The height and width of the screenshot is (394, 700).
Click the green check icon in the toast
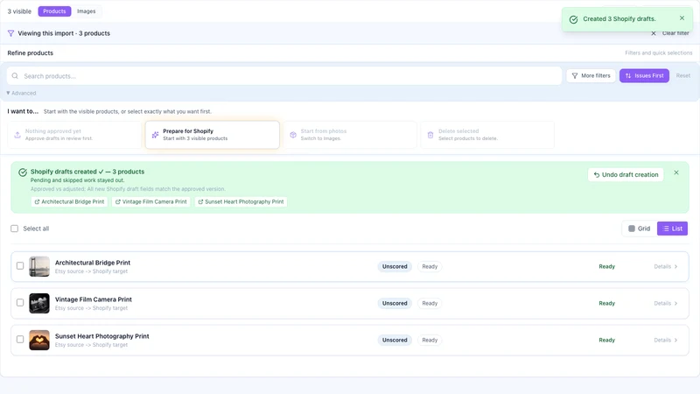point(574,19)
